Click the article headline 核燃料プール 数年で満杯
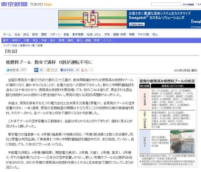The width and height of the screenshot is (201, 172). point(49,62)
